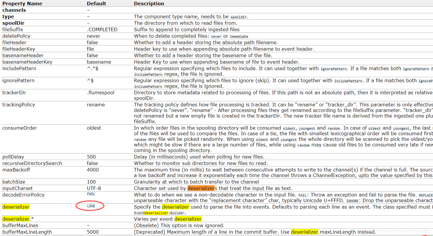
Task: Click the 'basenameHeader' property cell
Action: tap(23, 55)
